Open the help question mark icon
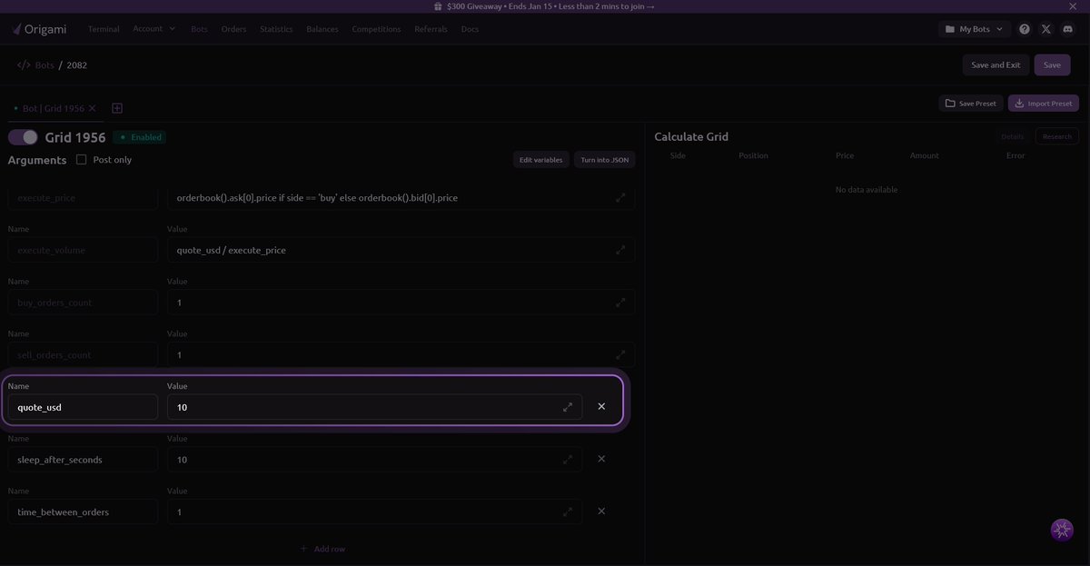The image size is (1090, 566). coord(1025,29)
